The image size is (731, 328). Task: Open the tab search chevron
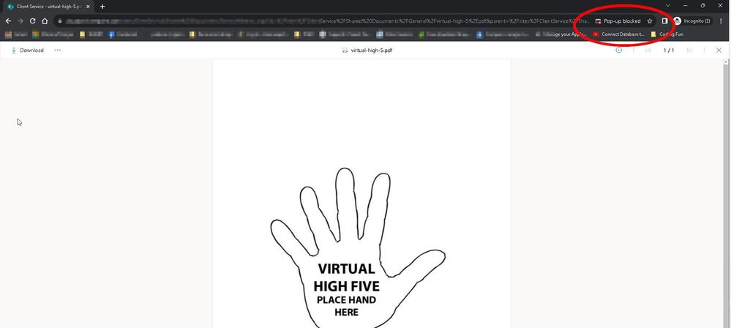(x=667, y=6)
